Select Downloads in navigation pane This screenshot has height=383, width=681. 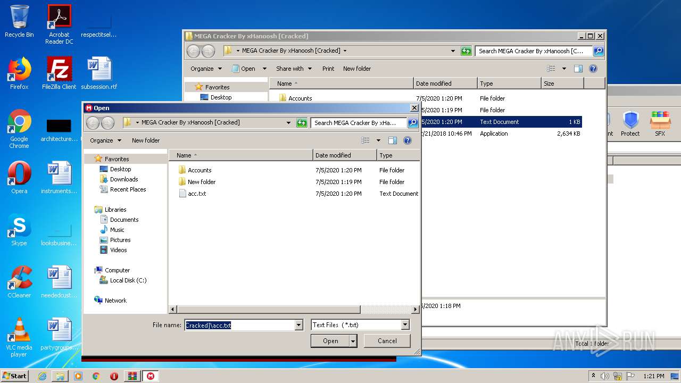tap(124, 179)
